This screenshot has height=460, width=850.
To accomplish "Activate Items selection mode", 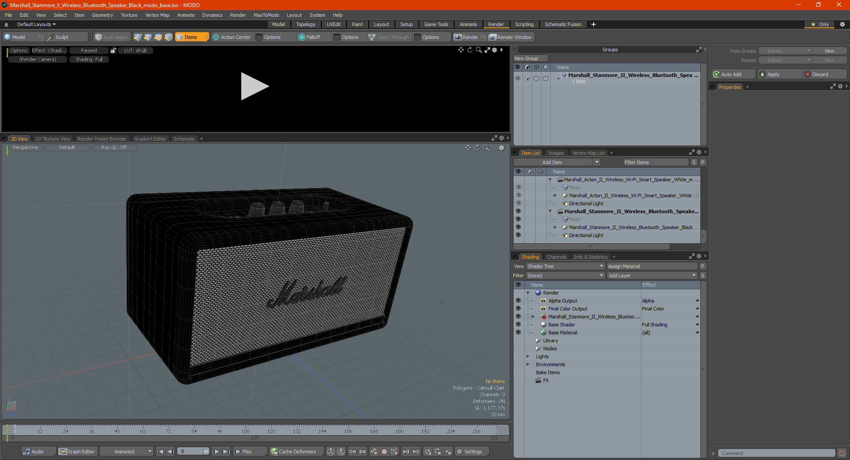I will click(192, 37).
